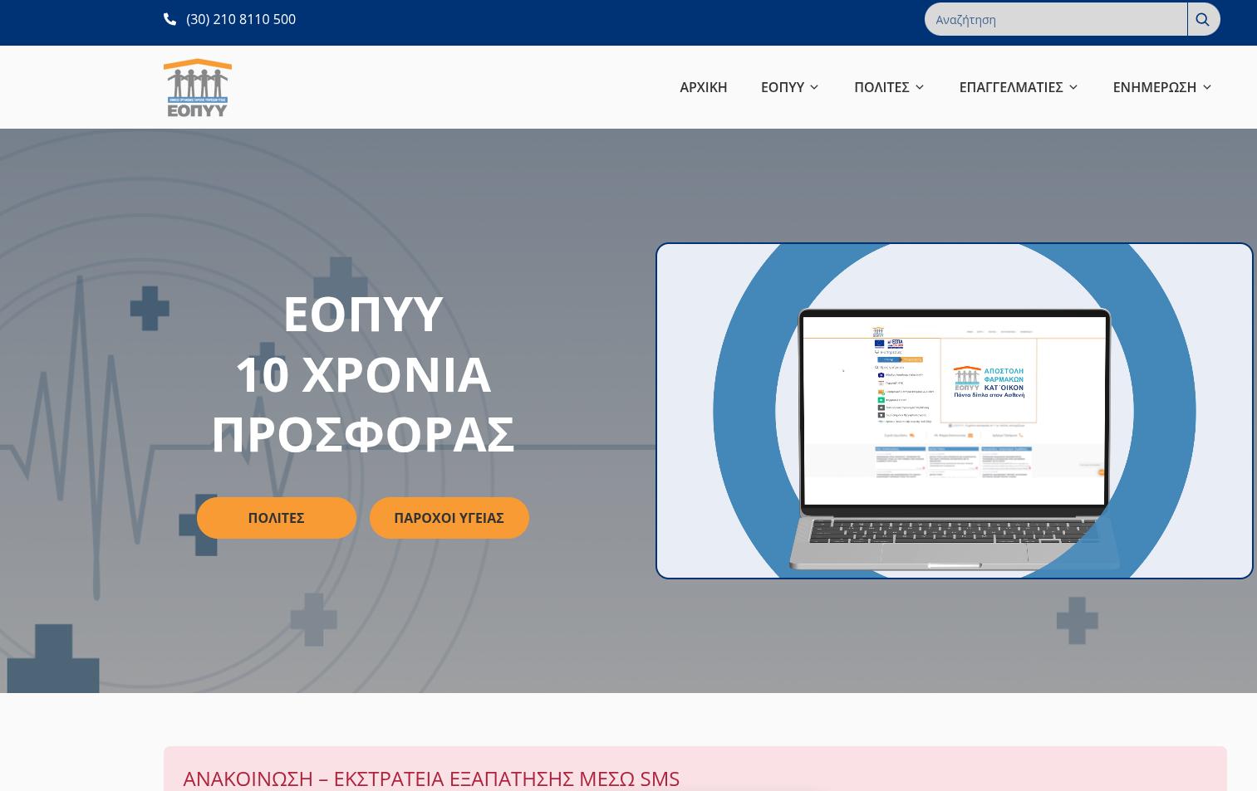Expand the ΠΟΛΙΤΕΣ menu chevron

point(920,87)
